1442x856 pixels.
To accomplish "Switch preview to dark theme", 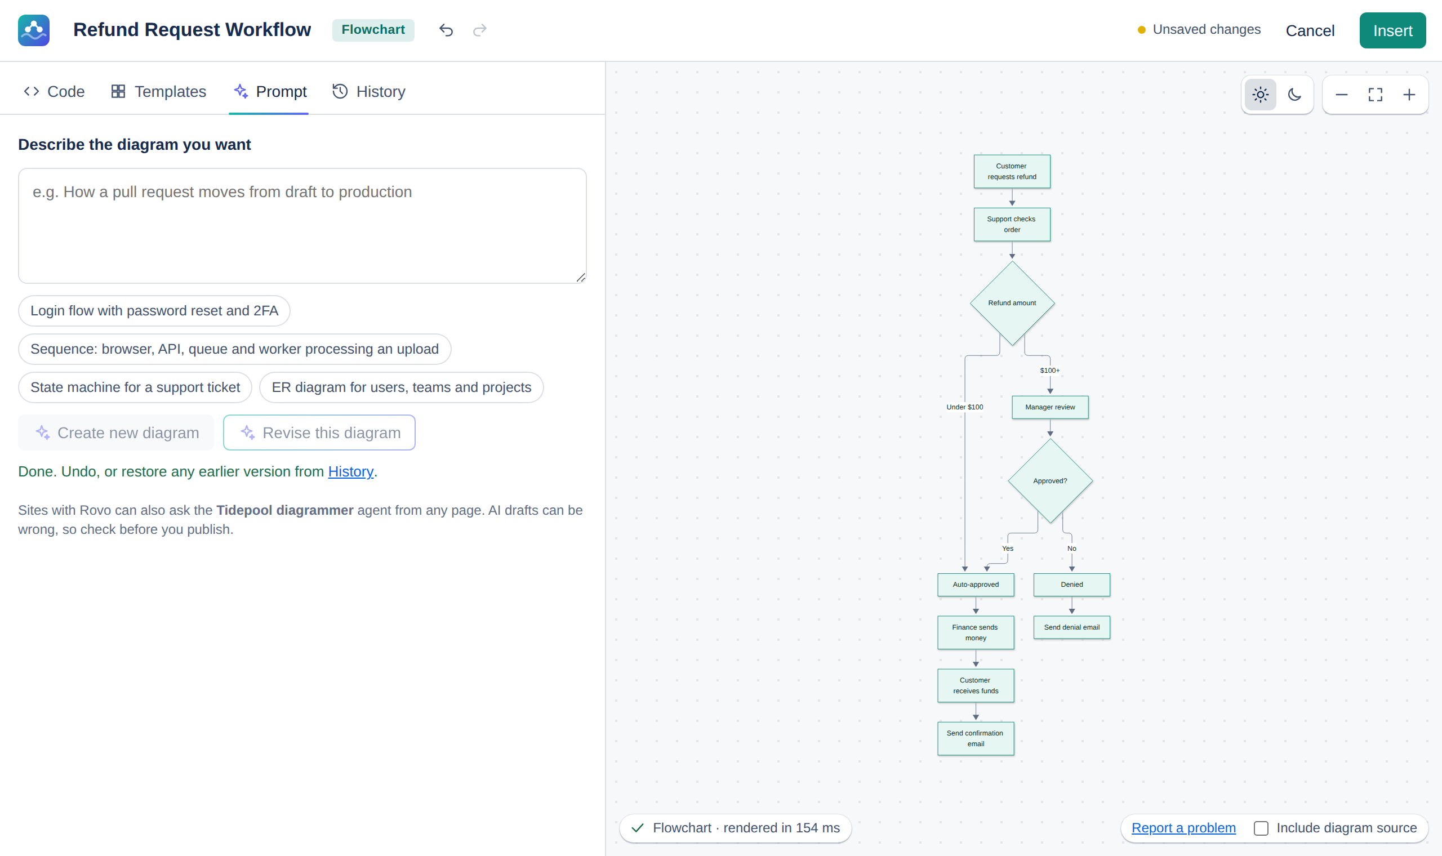I will [x=1294, y=95].
